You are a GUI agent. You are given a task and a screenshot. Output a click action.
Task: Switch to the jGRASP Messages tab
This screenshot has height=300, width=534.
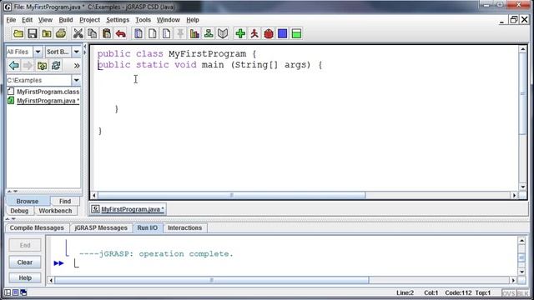coord(101,227)
